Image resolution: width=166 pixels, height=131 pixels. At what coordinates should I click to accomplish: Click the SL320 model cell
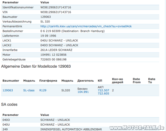[66, 90]
